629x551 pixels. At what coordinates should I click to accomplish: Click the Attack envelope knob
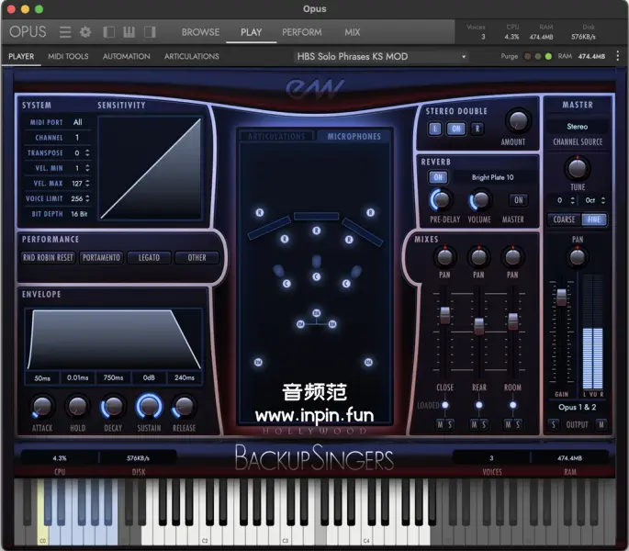42,406
